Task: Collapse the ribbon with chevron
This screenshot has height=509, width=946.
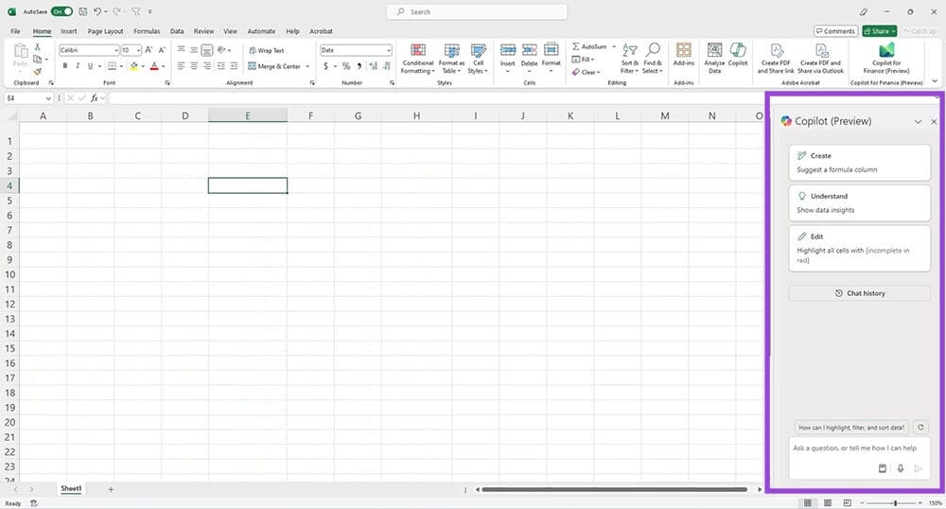Action: point(935,80)
